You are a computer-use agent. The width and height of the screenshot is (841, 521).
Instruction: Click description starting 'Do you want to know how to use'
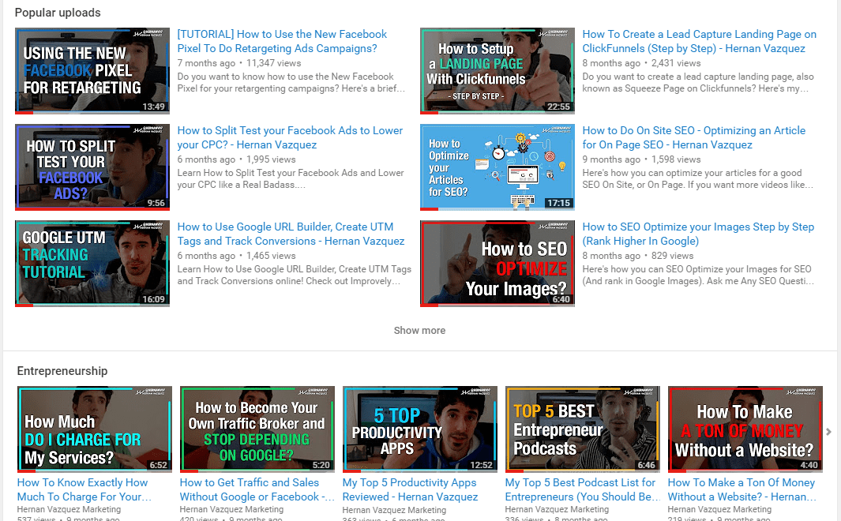[291, 83]
